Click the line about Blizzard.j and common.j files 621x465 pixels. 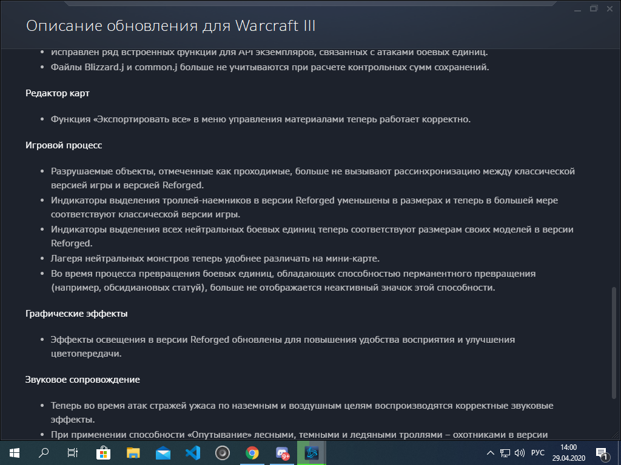(270, 67)
